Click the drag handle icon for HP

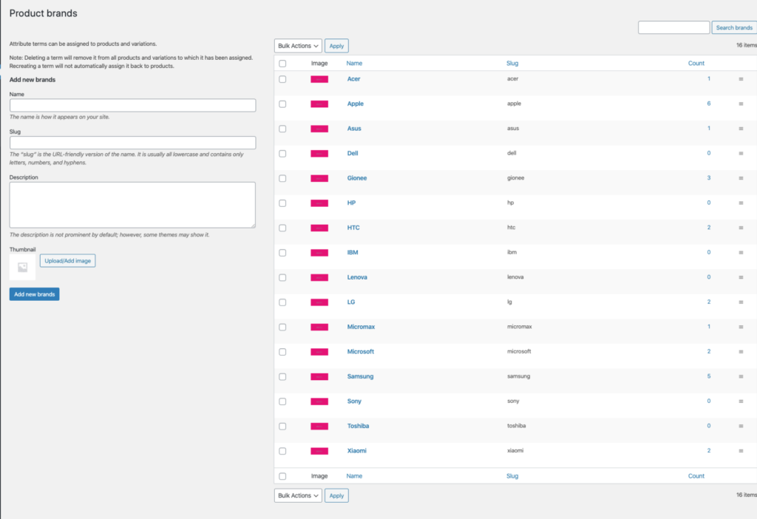(x=741, y=203)
